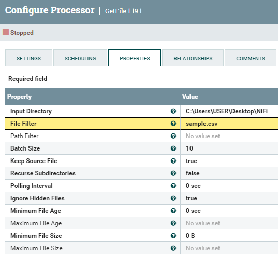Screen dimensions: 278x257
Task: Open help icon for Polling Interval
Action: [173, 186]
